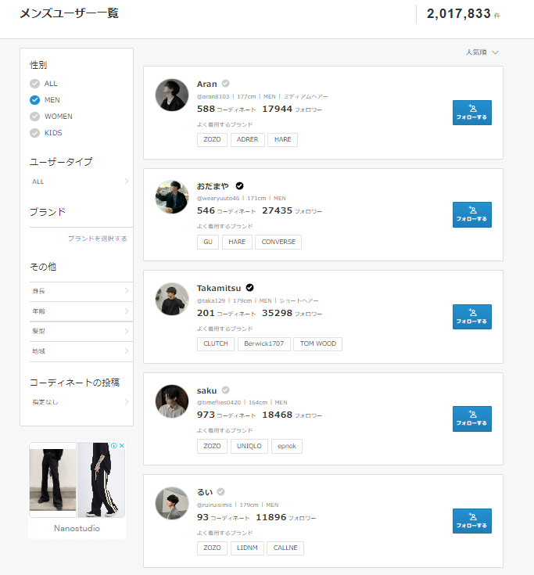Viewport: 534px width, 575px height.
Task: Click the CONVERSE brand tag
Action: [278, 242]
